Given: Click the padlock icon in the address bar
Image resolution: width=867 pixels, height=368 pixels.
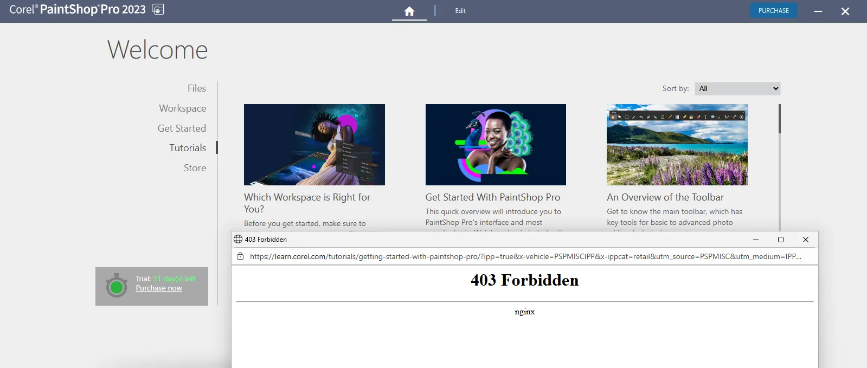Looking at the screenshot, I should pyautogui.click(x=240, y=256).
